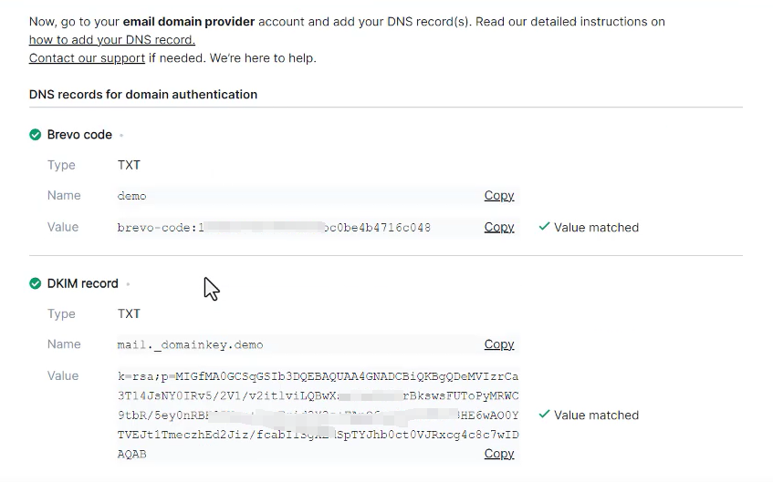Click the k=rsa DKIM value text block

pos(318,415)
